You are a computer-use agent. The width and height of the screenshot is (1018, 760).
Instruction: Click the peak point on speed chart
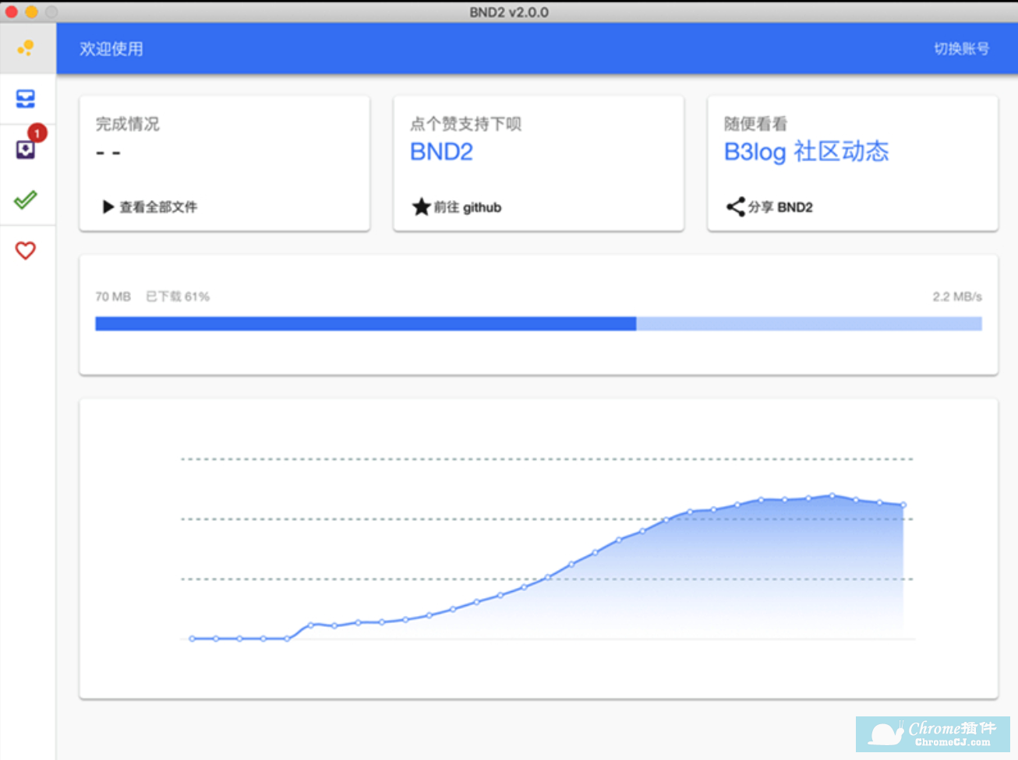(832, 495)
